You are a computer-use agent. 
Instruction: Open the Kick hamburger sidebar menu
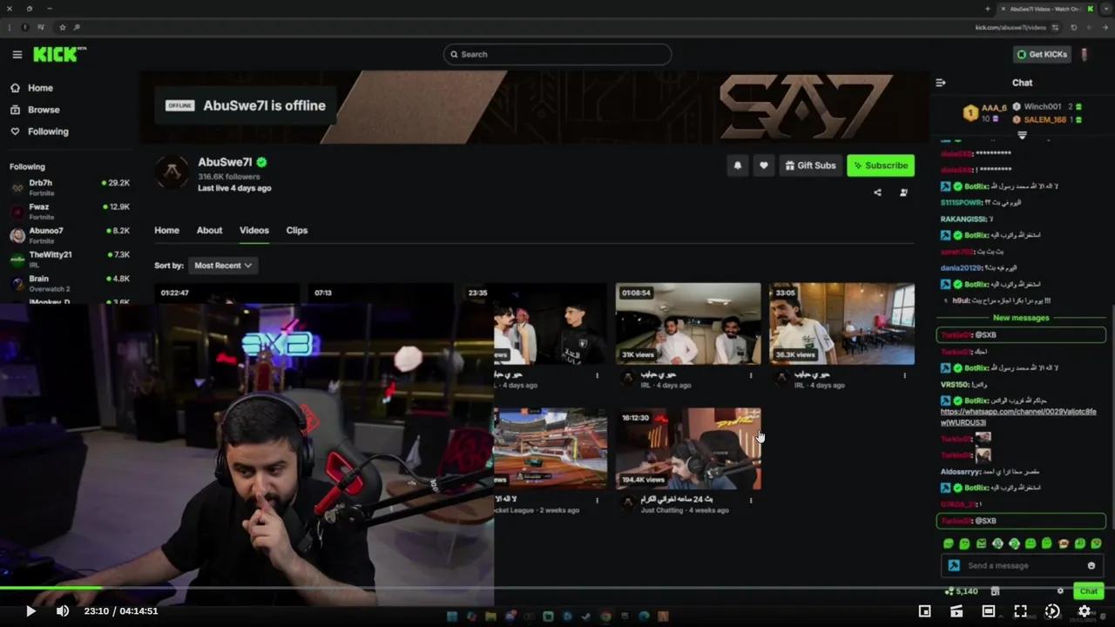(17, 54)
